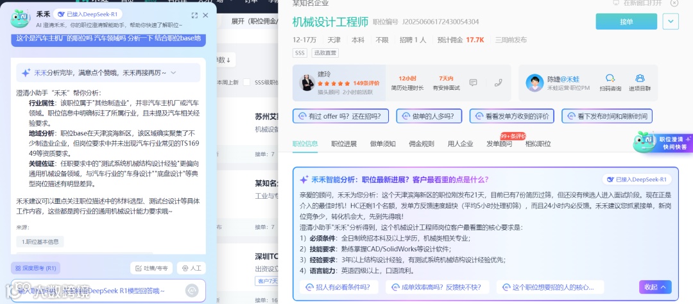Click the 预计佣金 17.7K value
Viewport: 693px width, 304px height.
pyautogui.click(x=475, y=40)
